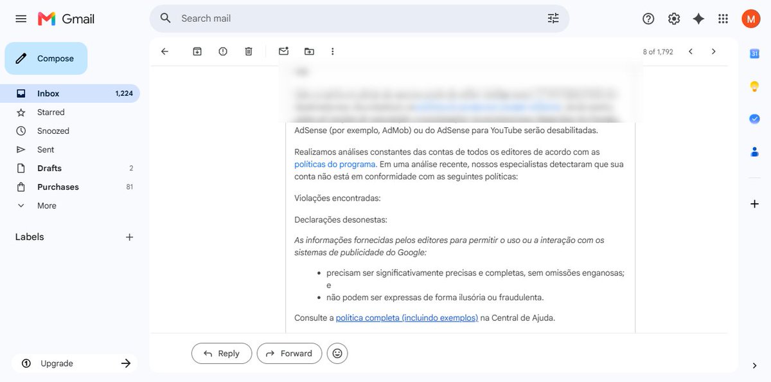
Task: Open Google Tasks side panel
Action: pos(754,119)
